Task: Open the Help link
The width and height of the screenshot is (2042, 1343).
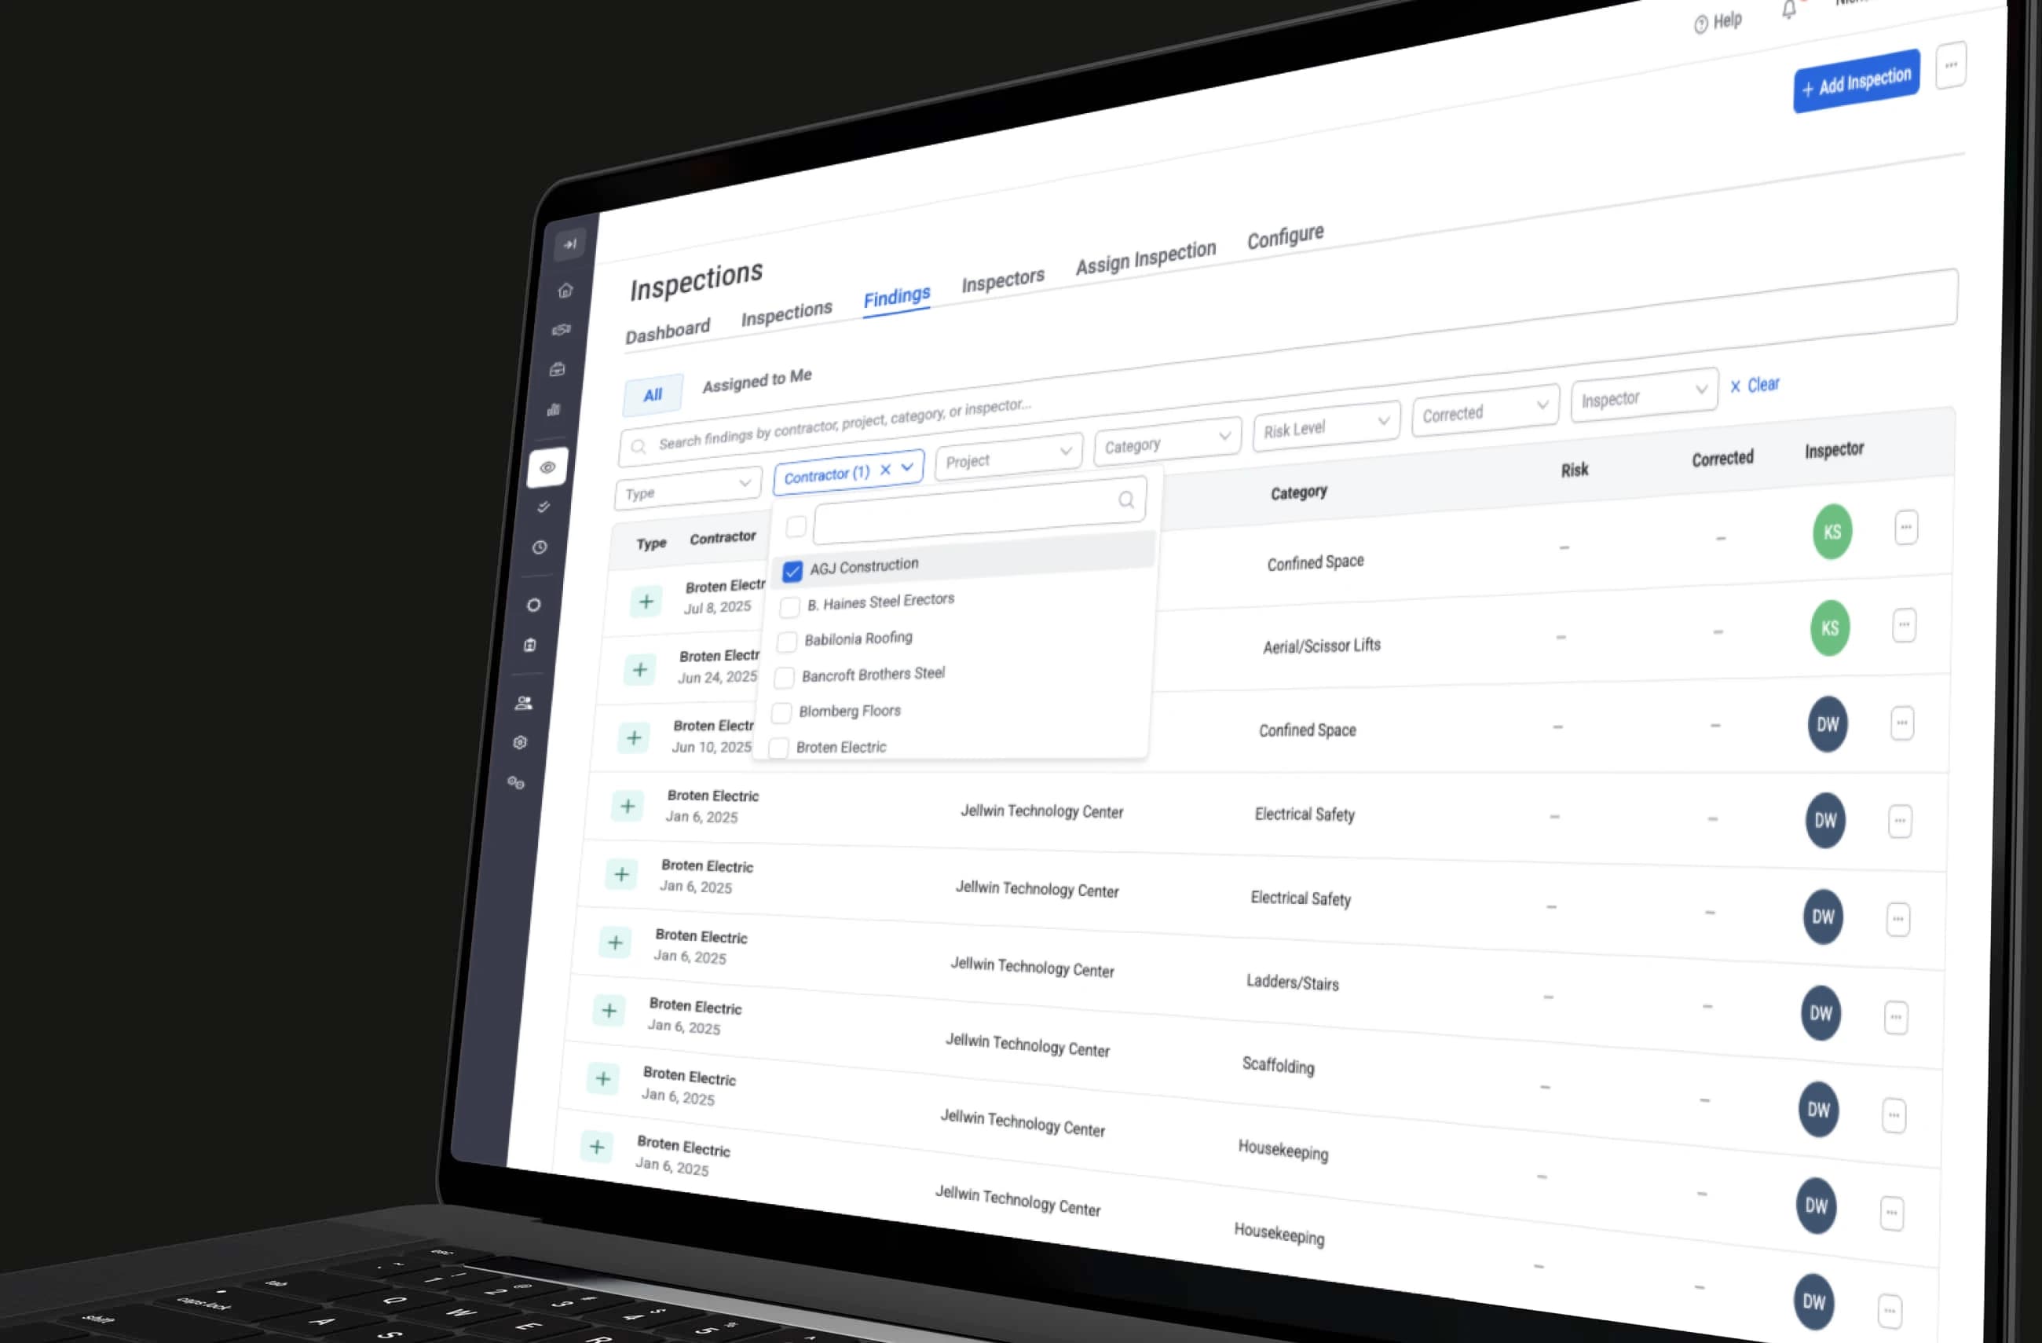Action: pyautogui.click(x=1718, y=21)
